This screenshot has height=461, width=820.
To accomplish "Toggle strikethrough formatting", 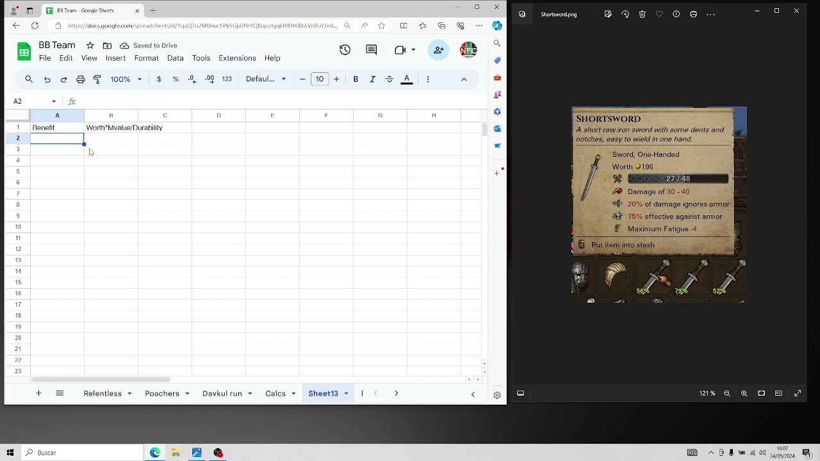I will click(389, 79).
